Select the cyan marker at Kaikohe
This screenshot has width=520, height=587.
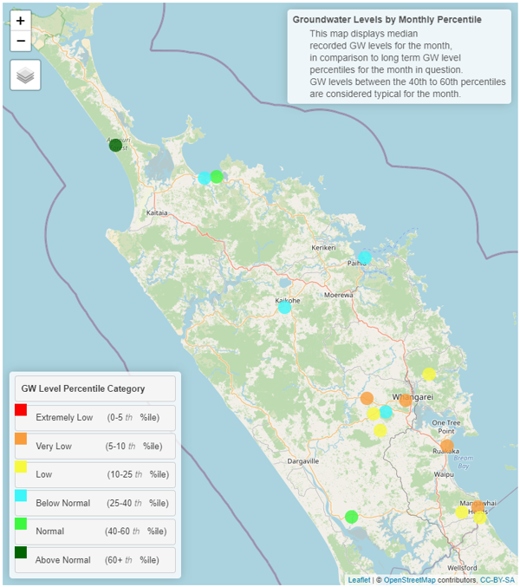pyautogui.click(x=284, y=307)
